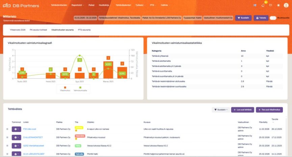Click the top Suodatin filter button

coord(243,18)
